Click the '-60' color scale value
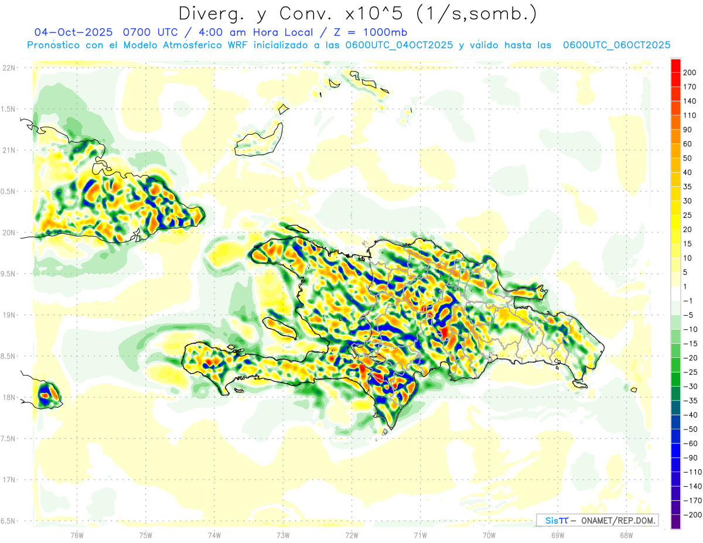 click(690, 444)
